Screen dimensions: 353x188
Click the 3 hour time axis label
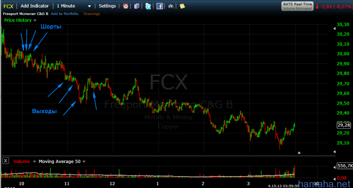point(248,183)
